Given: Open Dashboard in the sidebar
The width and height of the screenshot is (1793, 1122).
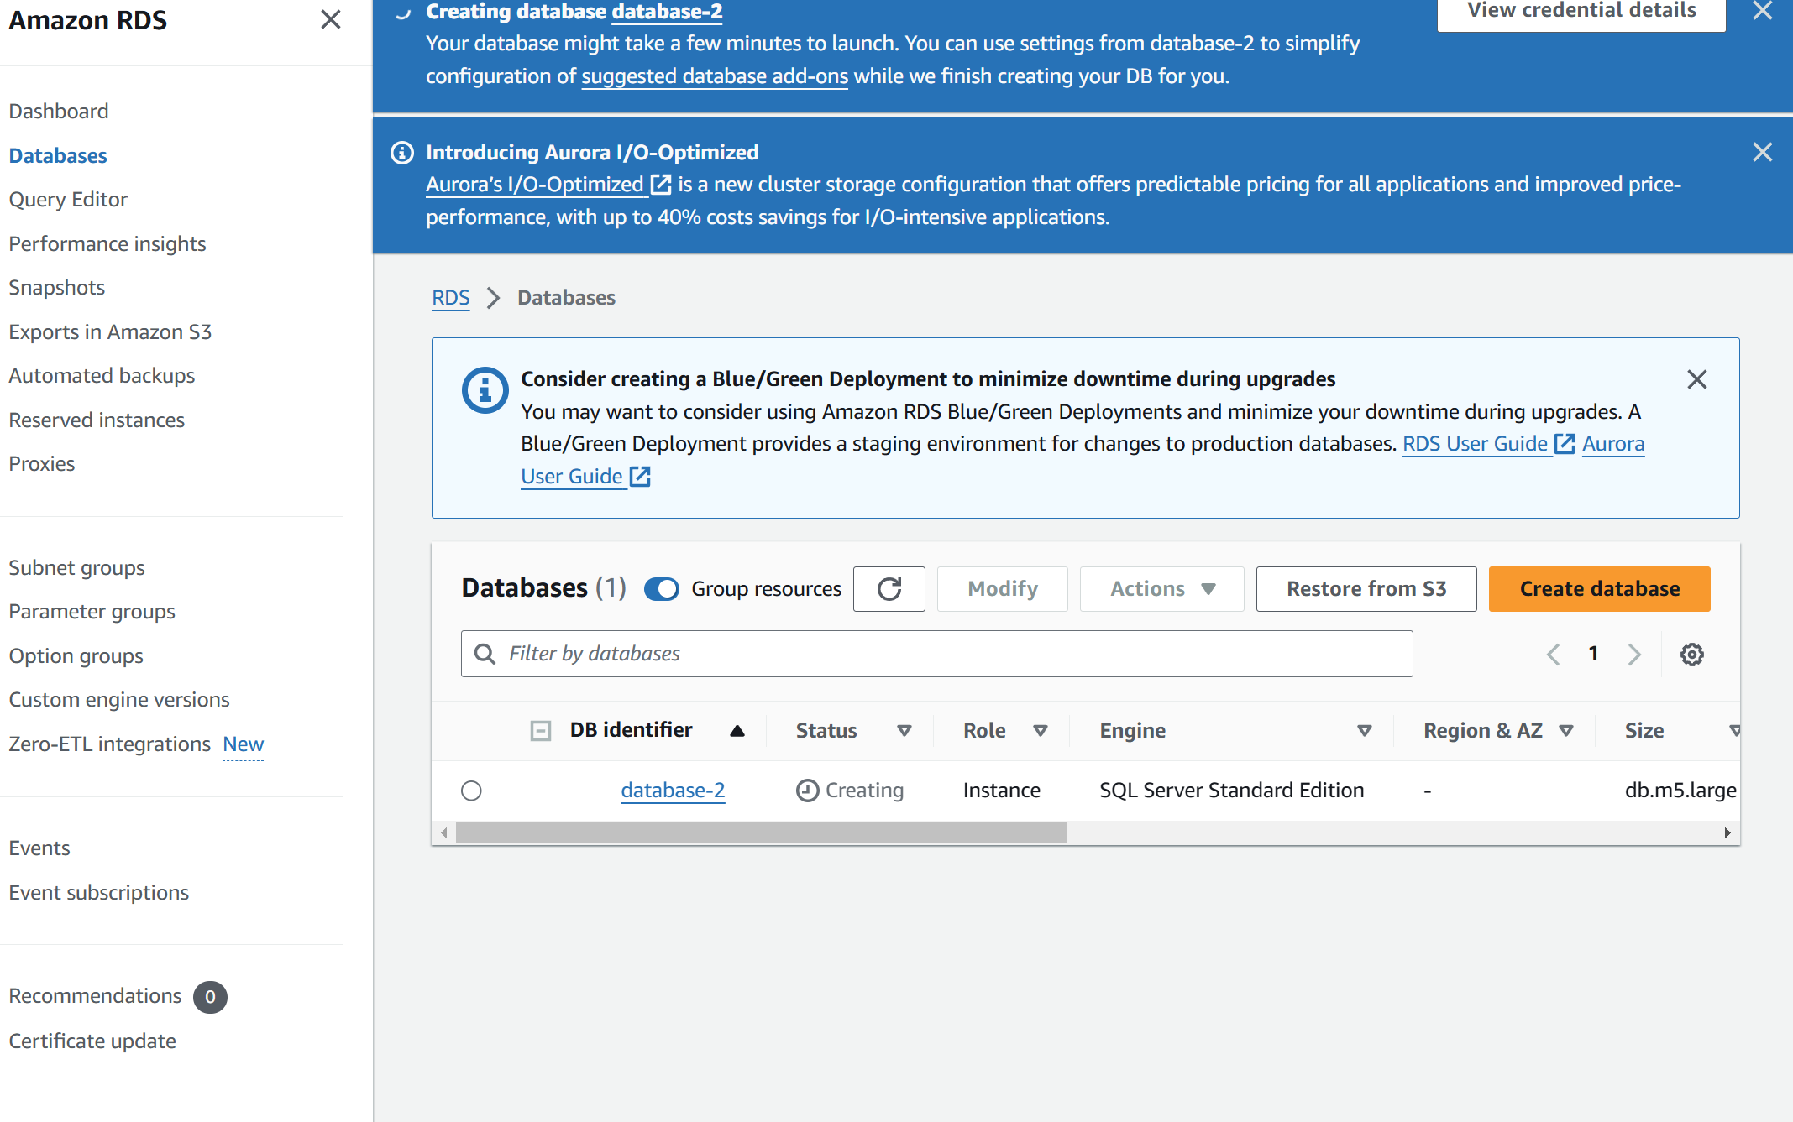Looking at the screenshot, I should (59, 112).
